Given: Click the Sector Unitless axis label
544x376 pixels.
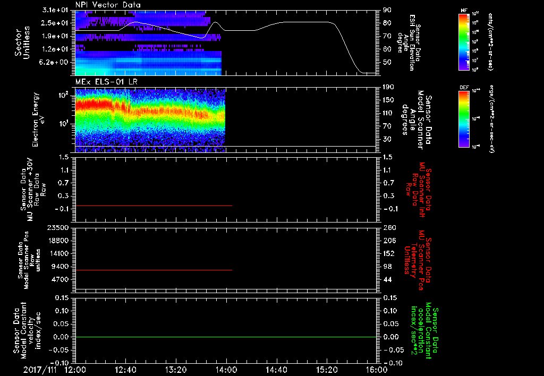Looking at the screenshot, I should tap(22, 42).
